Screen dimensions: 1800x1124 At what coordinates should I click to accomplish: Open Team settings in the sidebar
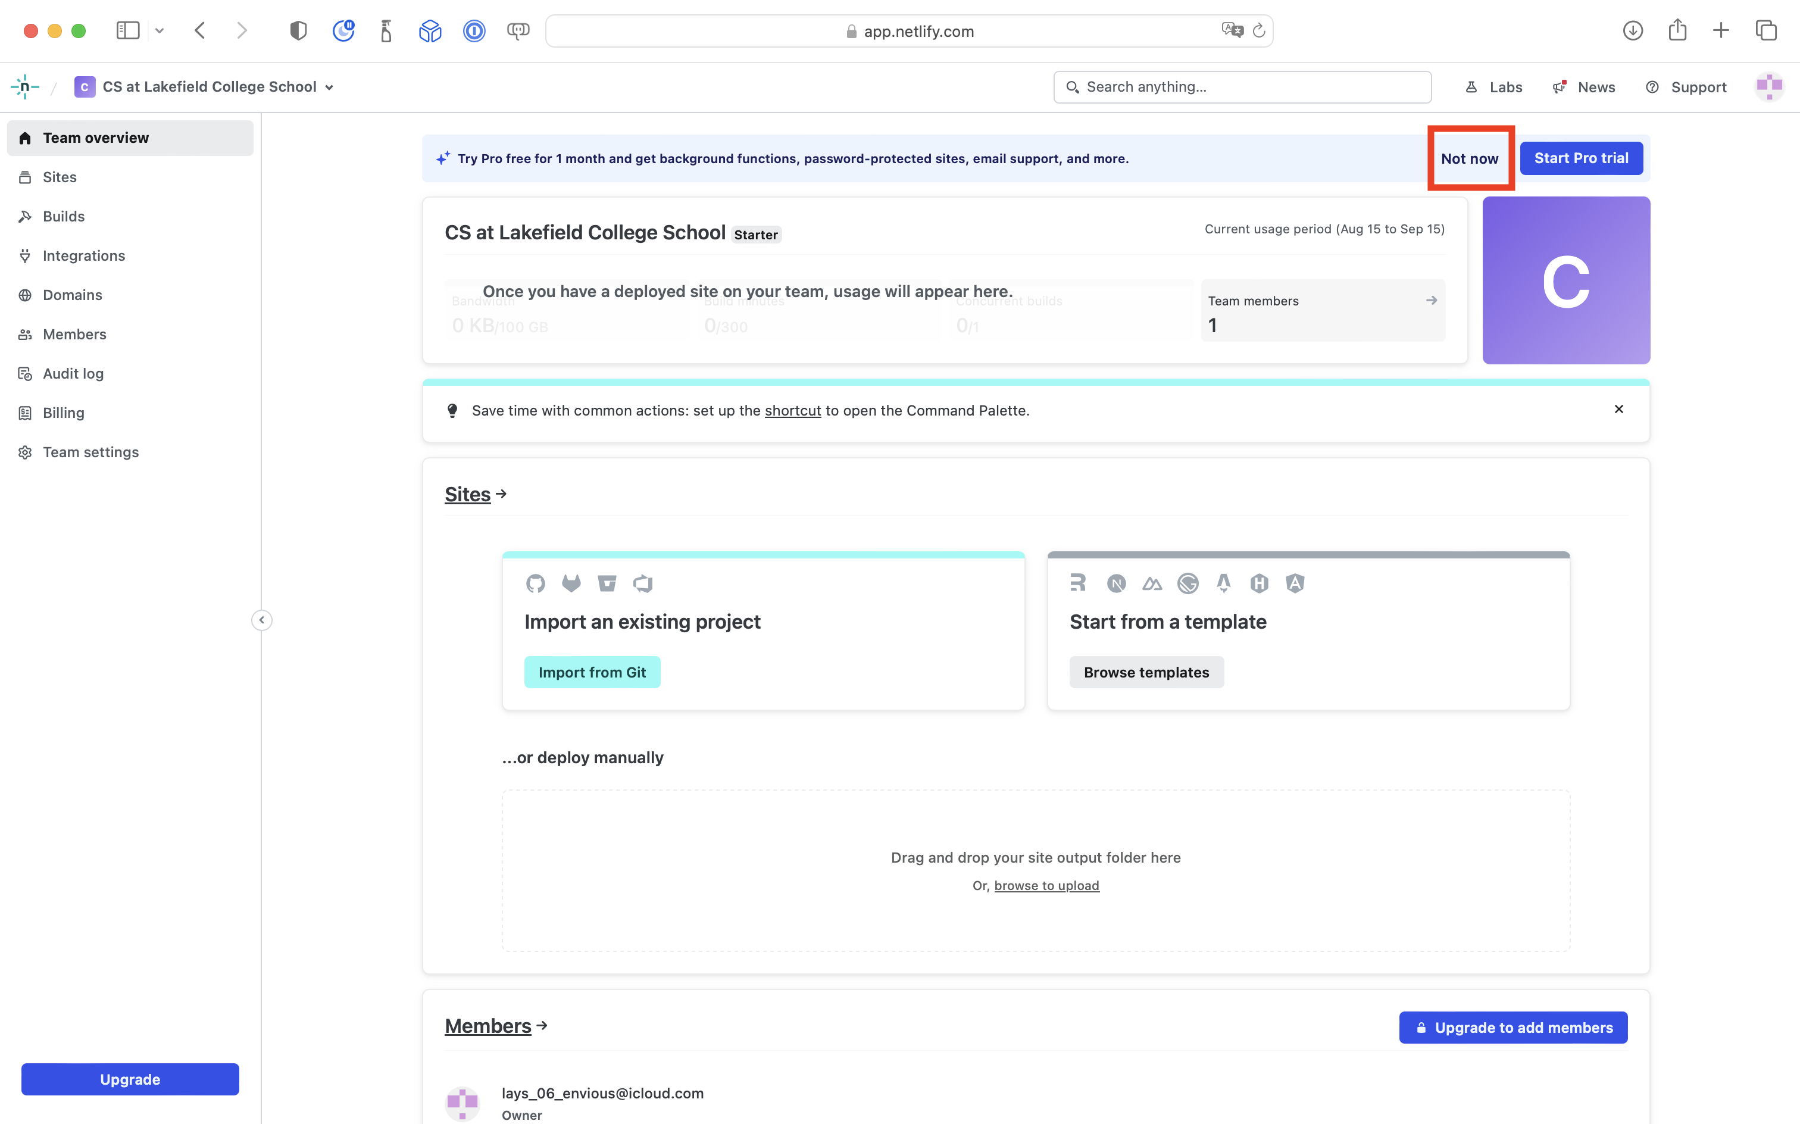tap(130, 452)
